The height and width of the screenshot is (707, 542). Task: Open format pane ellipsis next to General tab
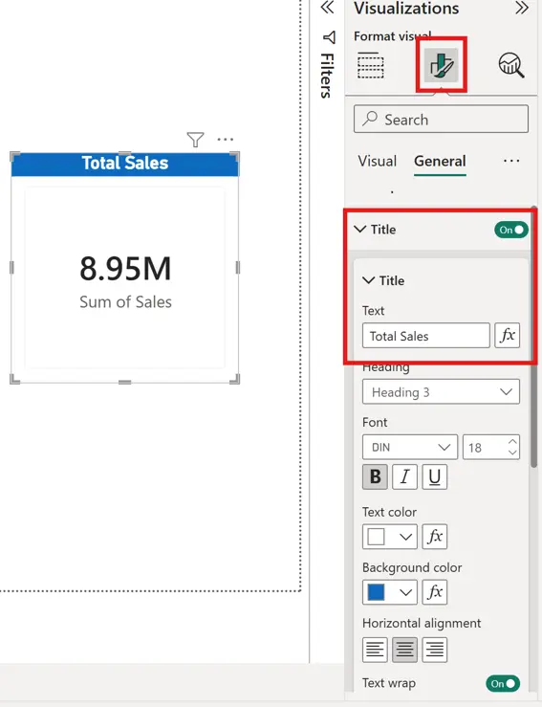click(511, 161)
